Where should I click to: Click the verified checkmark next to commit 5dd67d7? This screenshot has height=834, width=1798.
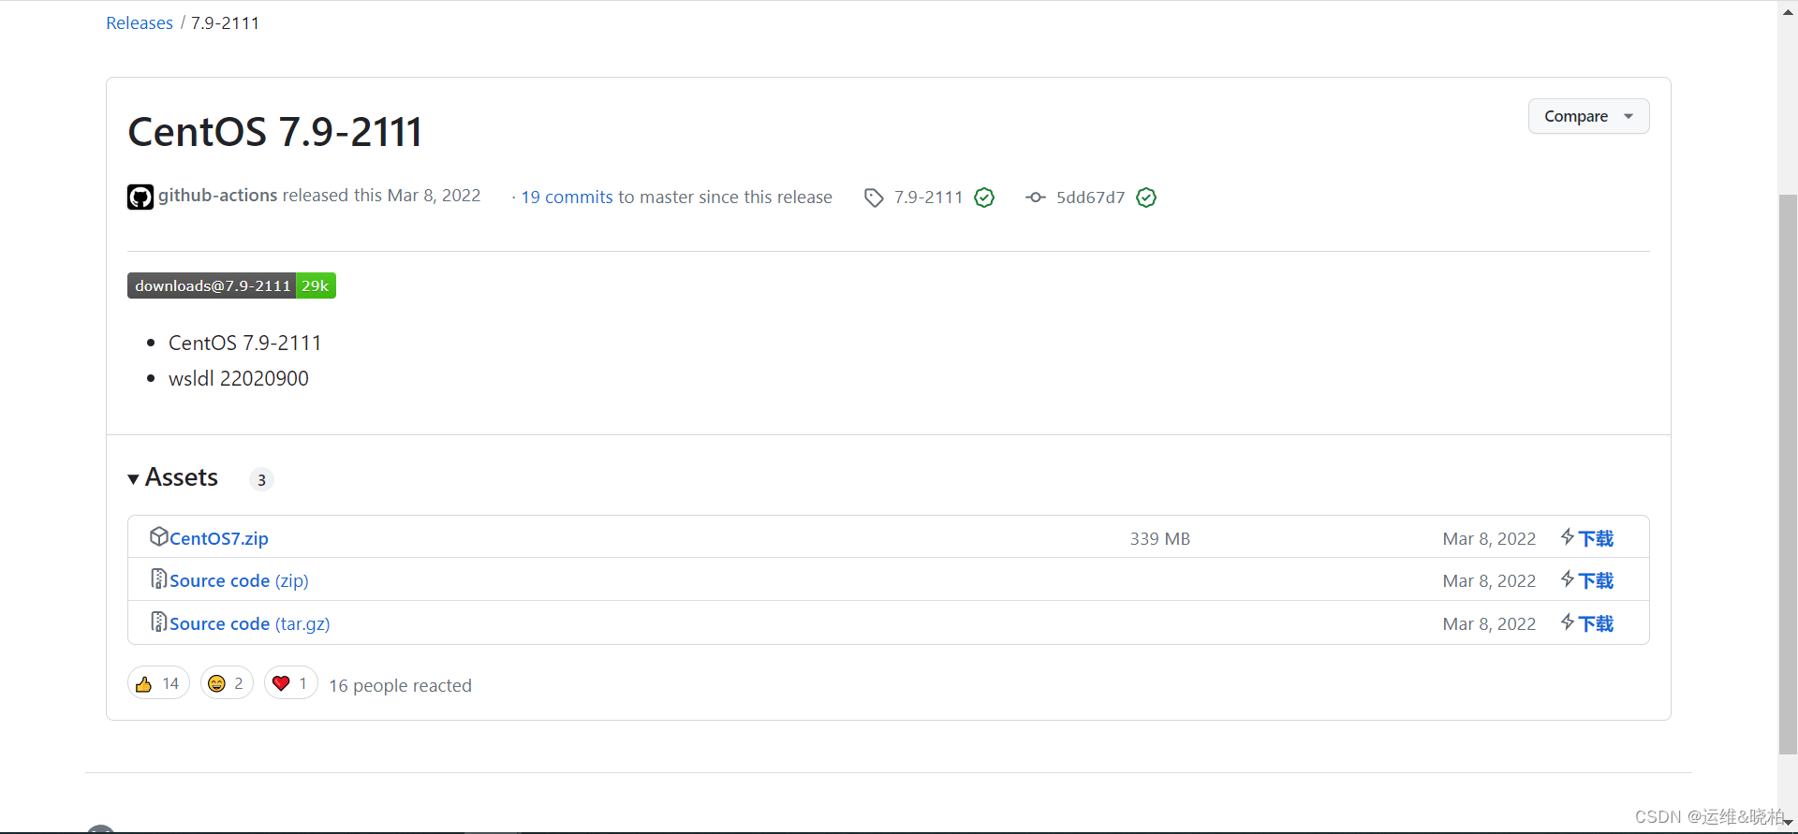coord(1146,198)
